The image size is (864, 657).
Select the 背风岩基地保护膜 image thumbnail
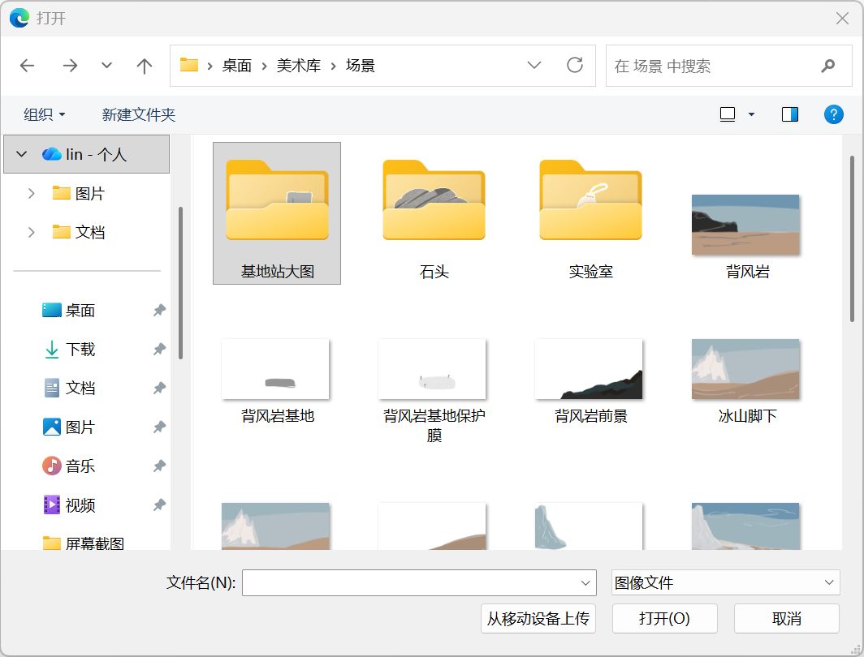432,369
